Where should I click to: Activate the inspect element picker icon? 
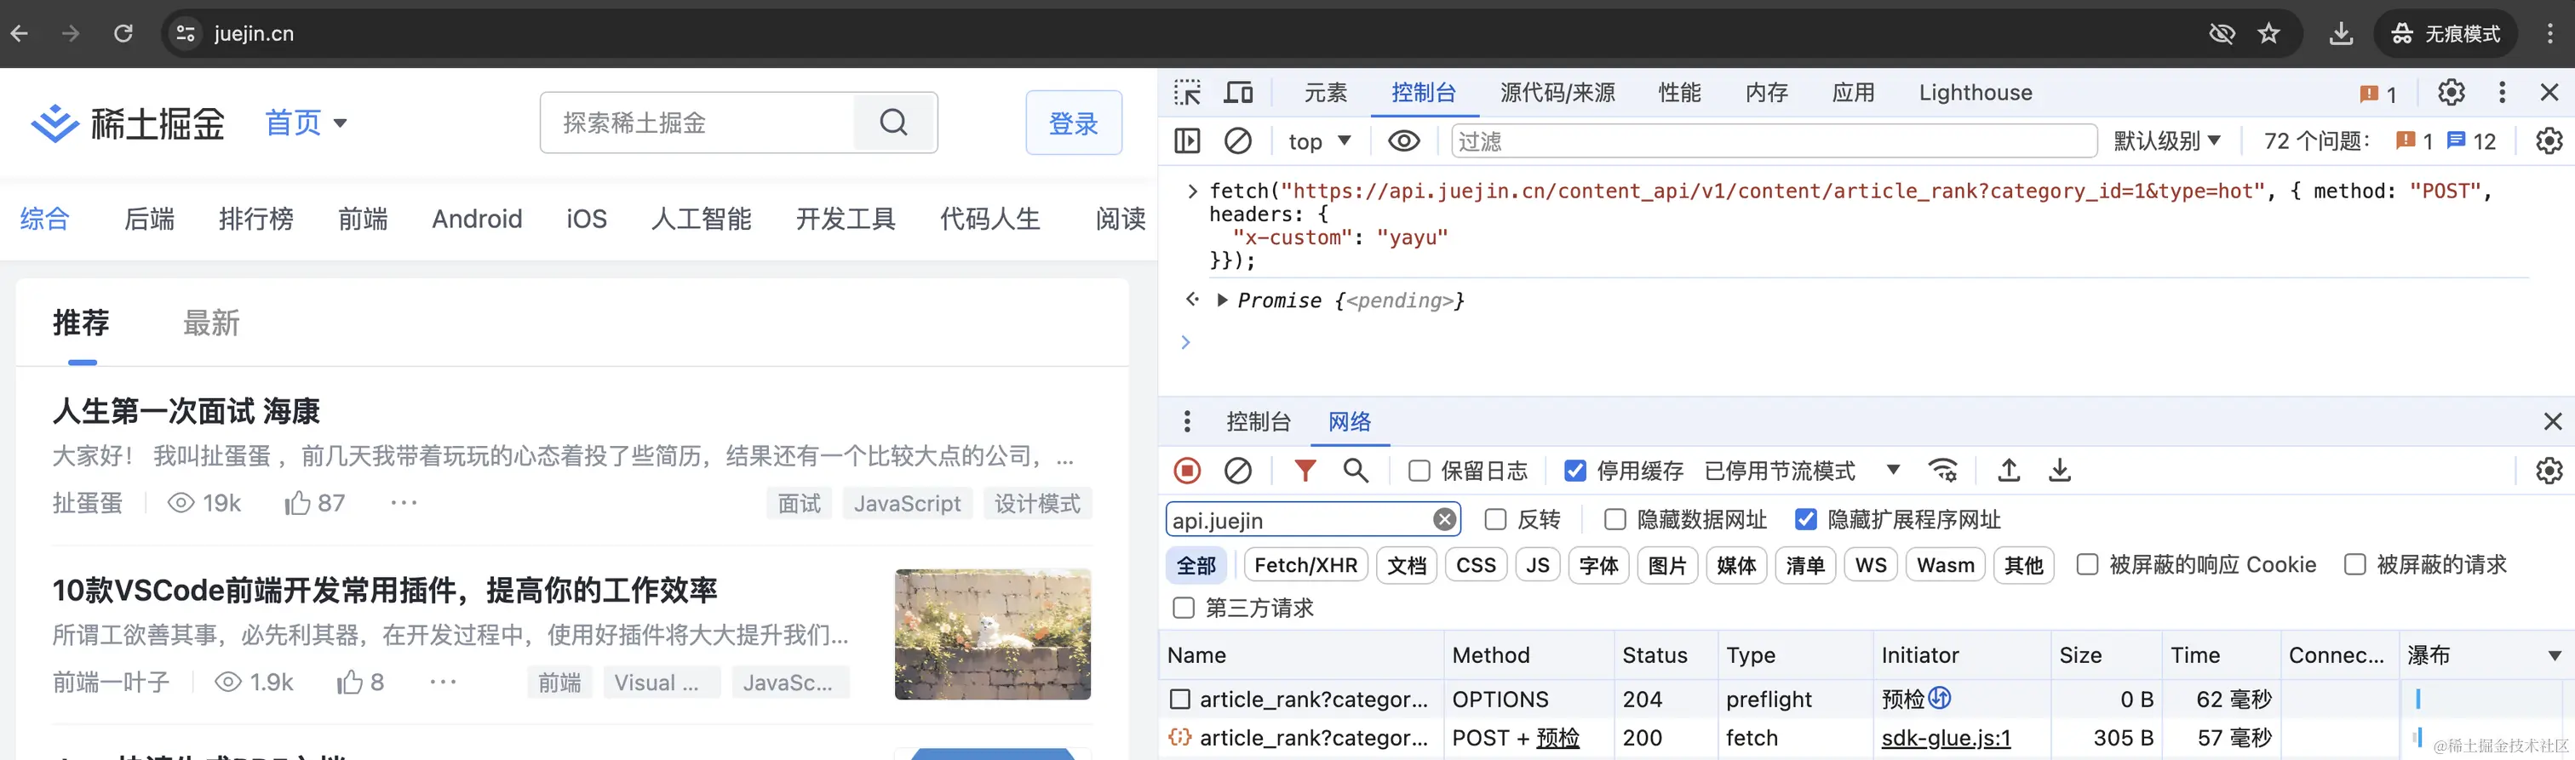coord(1188,93)
